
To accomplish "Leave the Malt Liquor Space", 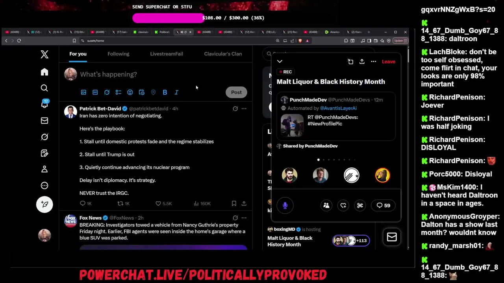I will coord(389,61).
